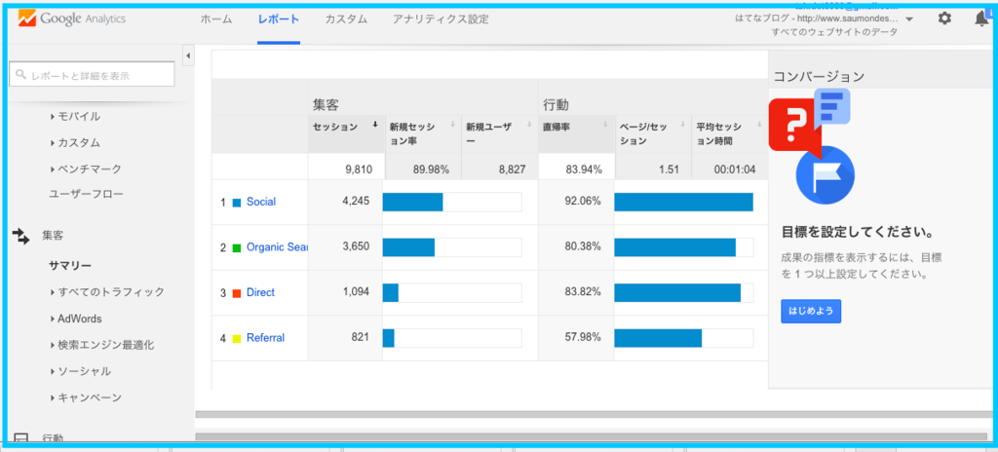The image size is (998, 452).
Task: Sort by 新規セッション率 column header
Action: 423,134
